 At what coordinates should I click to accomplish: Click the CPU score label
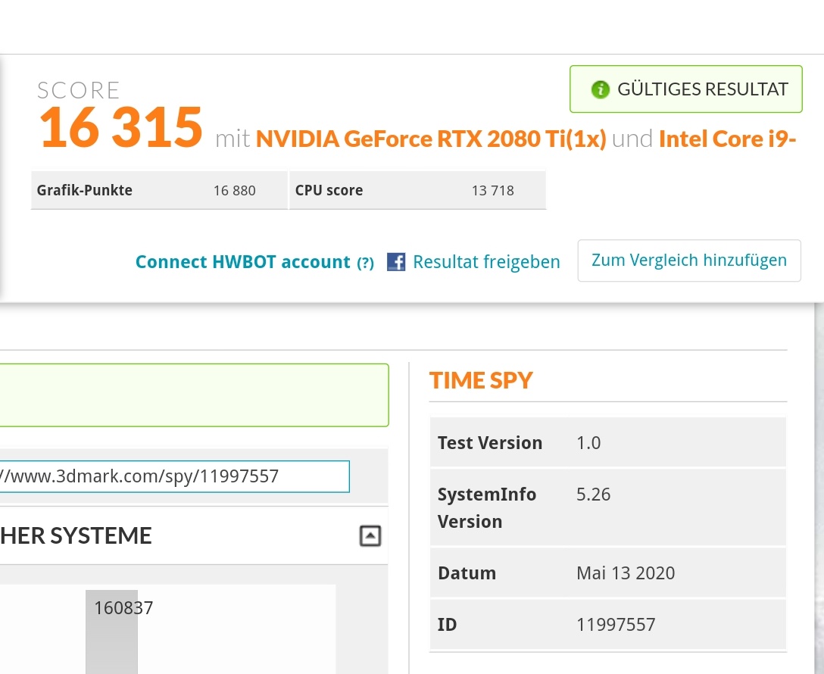329,190
